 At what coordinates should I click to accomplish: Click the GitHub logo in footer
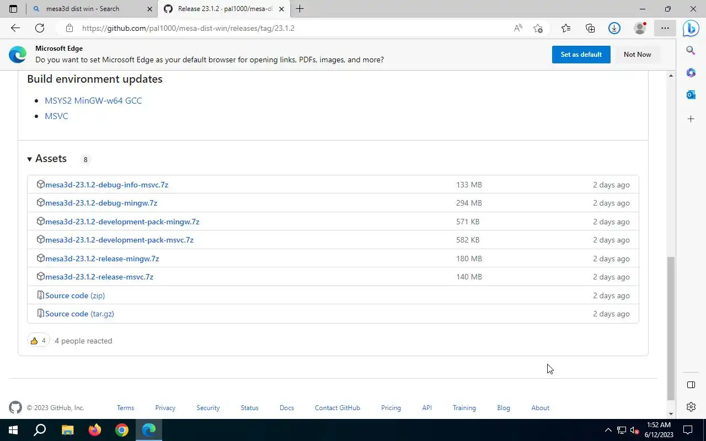tap(15, 408)
